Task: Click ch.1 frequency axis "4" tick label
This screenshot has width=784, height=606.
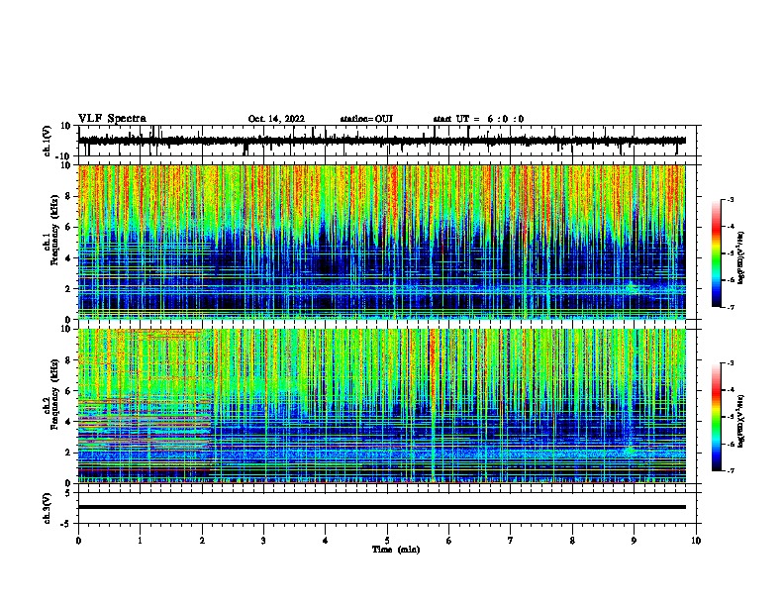Action: click(x=68, y=258)
